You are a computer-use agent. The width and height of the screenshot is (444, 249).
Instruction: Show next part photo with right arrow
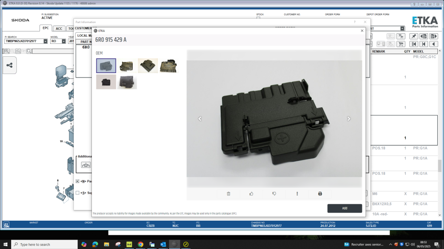coord(349,119)
